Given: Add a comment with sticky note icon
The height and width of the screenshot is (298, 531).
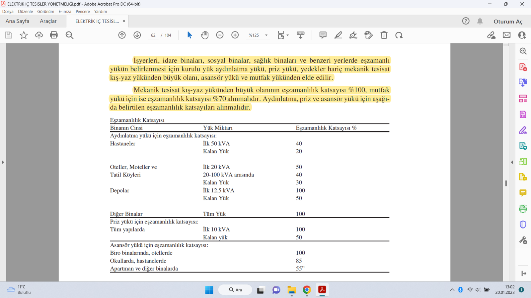Looking at the screenshot, I should pyautogui.click(x=323, y=35).
